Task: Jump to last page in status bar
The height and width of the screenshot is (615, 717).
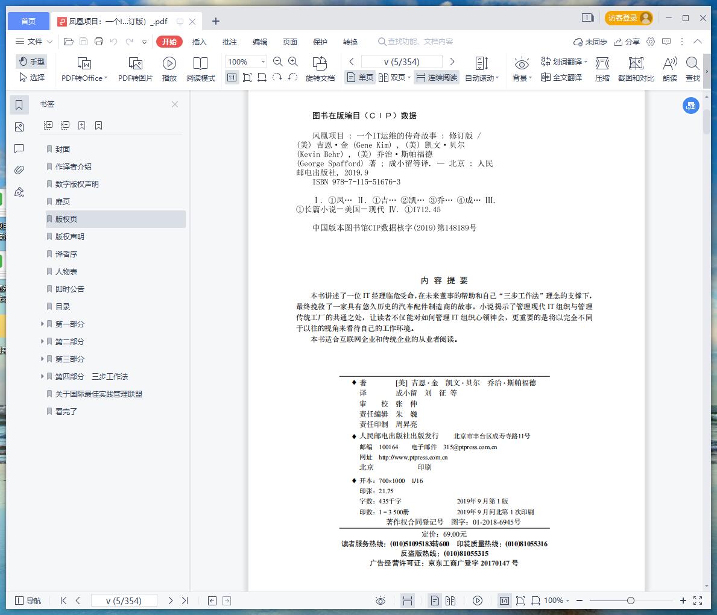Action: pos(185,601)
